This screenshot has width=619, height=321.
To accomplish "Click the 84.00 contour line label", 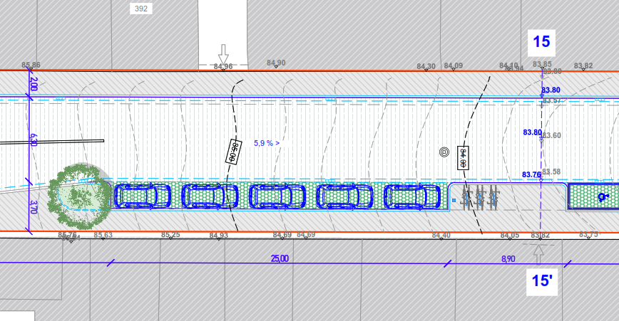I will [x=463, y=158].
